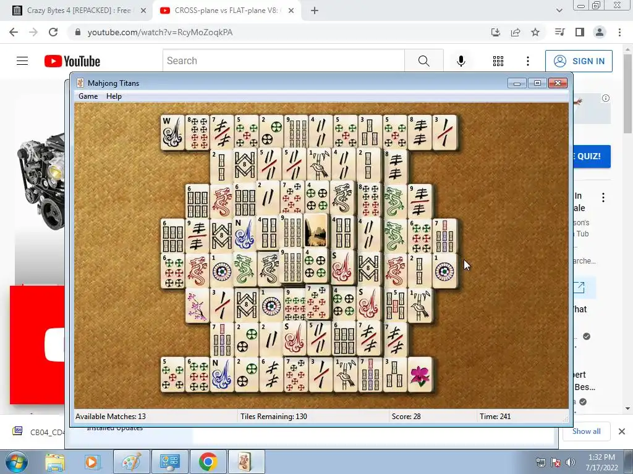Click the network icon in system tray
Viewport: 633px width, 474px height.
click(540, 462)
